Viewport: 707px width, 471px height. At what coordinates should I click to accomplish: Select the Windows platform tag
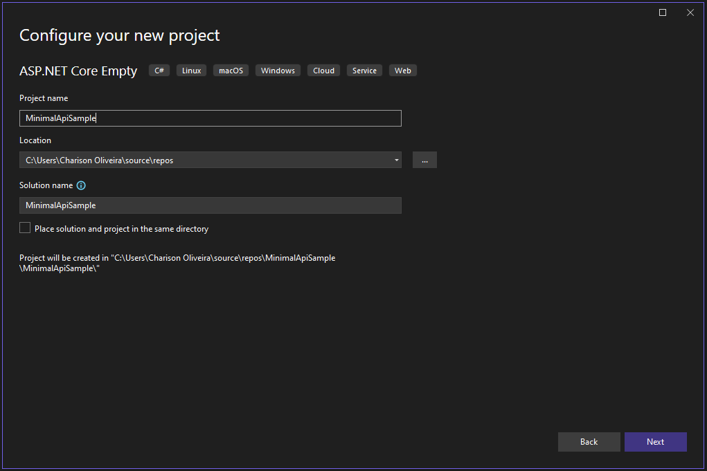(278, 71)
